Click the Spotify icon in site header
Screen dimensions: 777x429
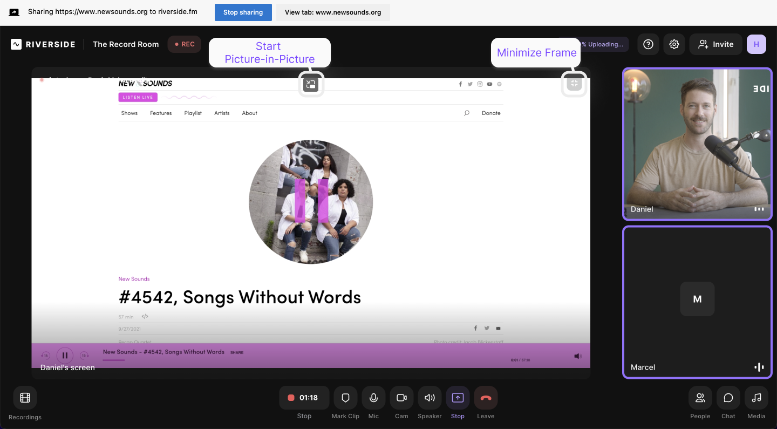click(499, 84)
